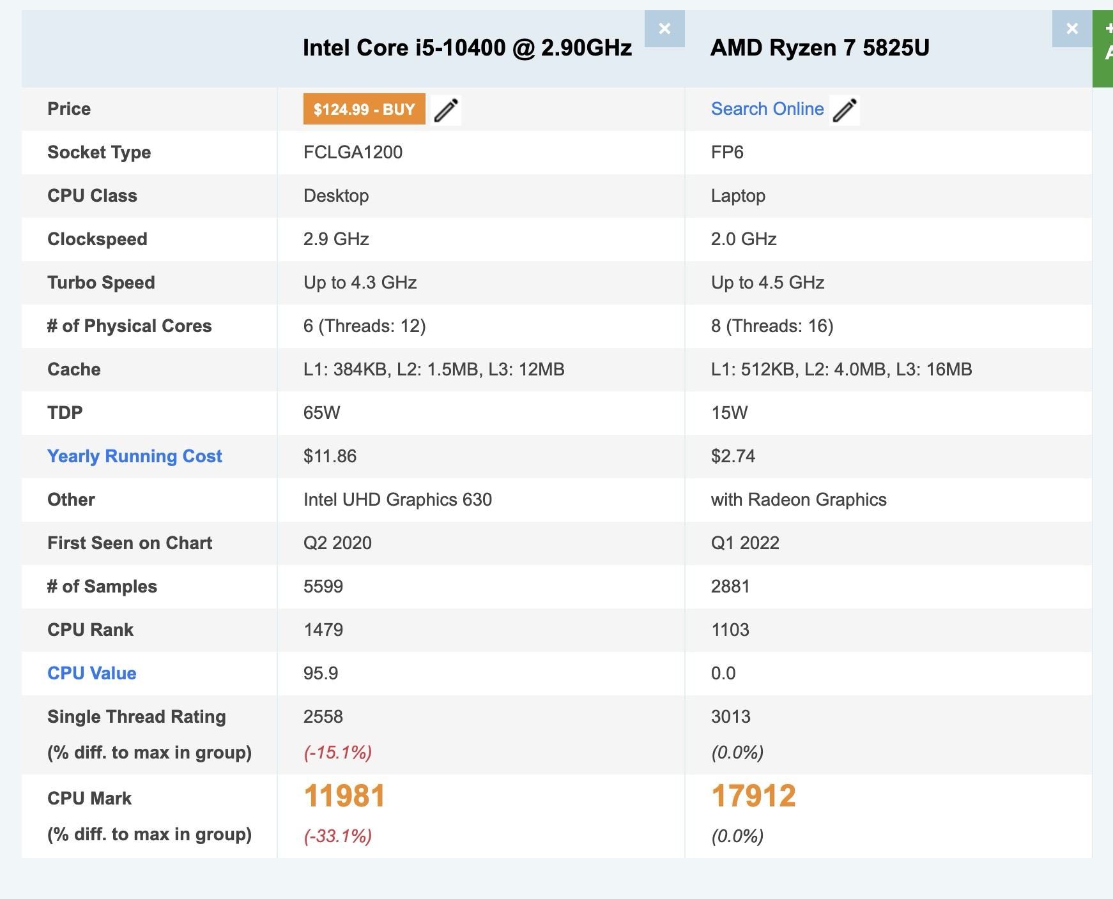Screen dimensions: 1113x899
Task: Select the 8 (Threads: 16) cores value
Action: click(772, 326)
